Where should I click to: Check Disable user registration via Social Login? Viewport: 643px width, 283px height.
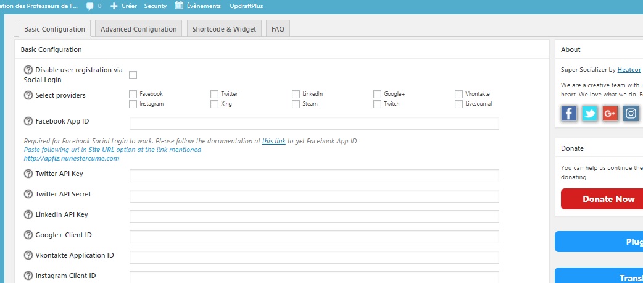(133, 75)
